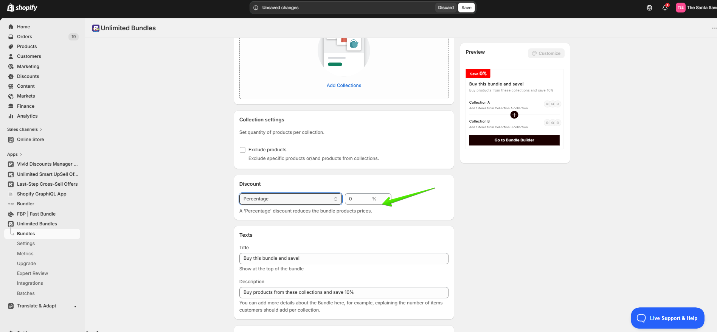The height and width of the screenshot is (332, 717).
Task: Click the FBP Fast Bundle icon
Action: pyautogui.click(x=11, y=214)
